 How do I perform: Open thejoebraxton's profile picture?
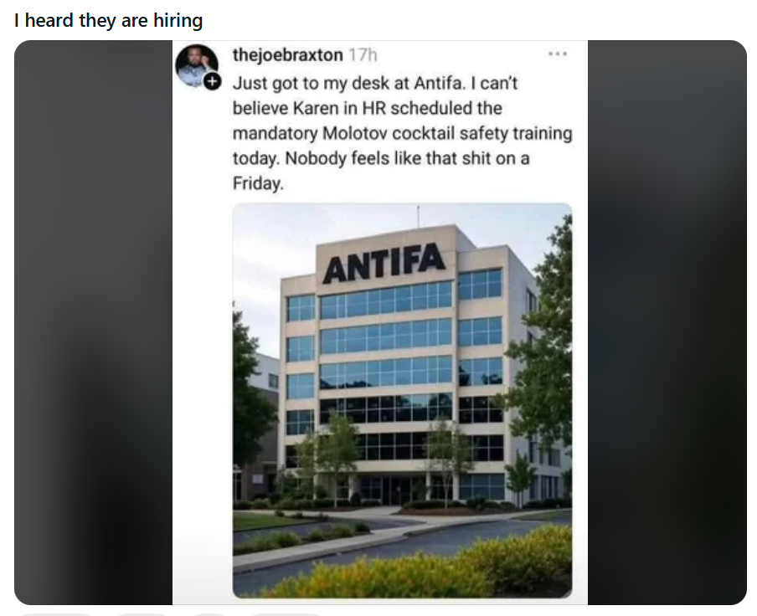pos(197,65)
